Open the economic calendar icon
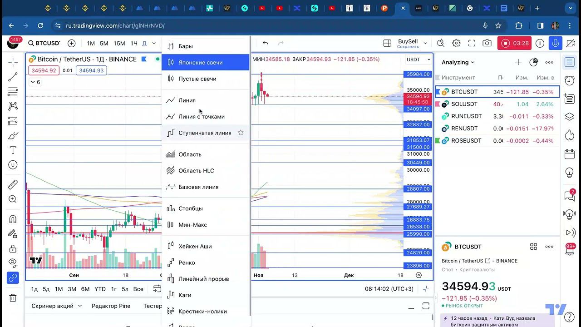This screenshot has height=327, width=581. pyautogui.click(x=570, y=154)
